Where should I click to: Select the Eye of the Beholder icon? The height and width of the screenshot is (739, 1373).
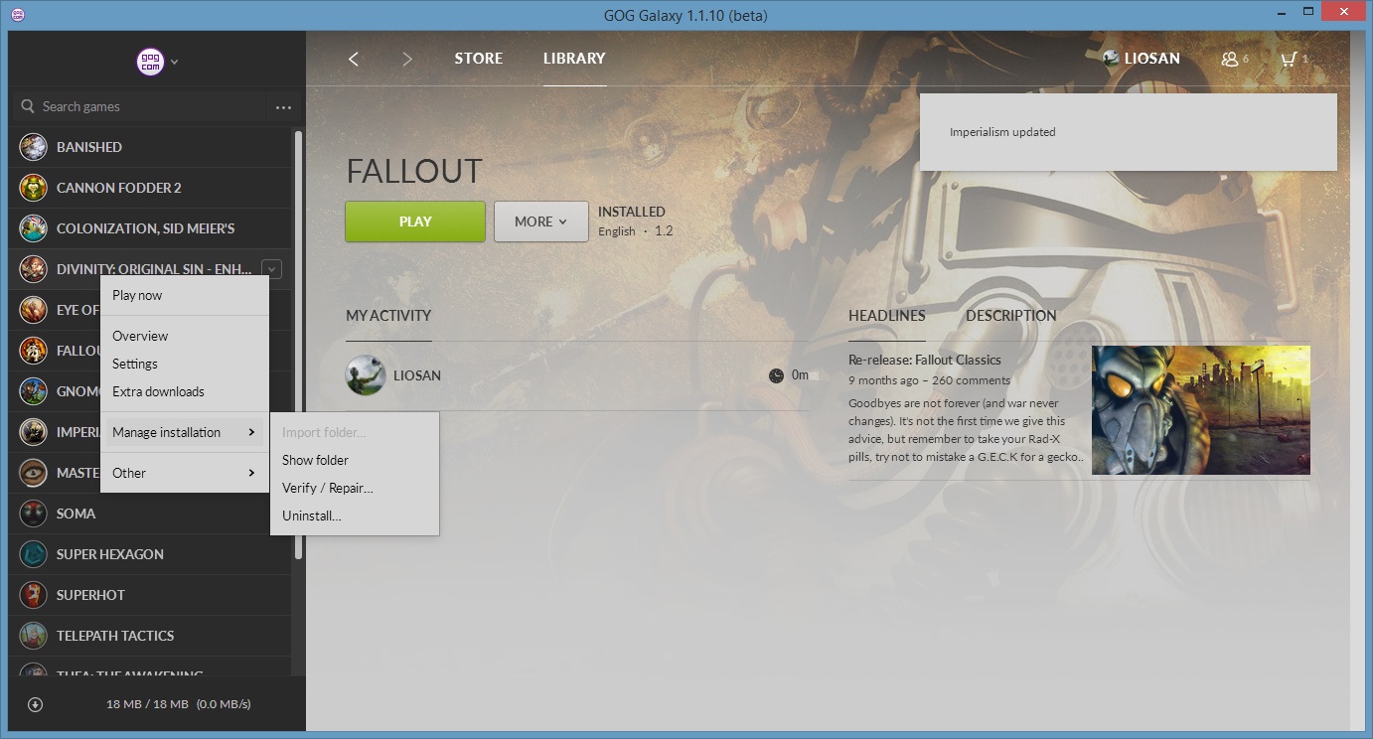(33, 310)
